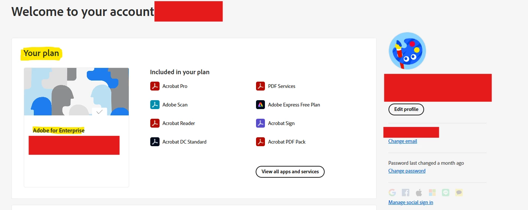Click the Acrobat Pro icon

pyautogui.click(x=155, y=86)
